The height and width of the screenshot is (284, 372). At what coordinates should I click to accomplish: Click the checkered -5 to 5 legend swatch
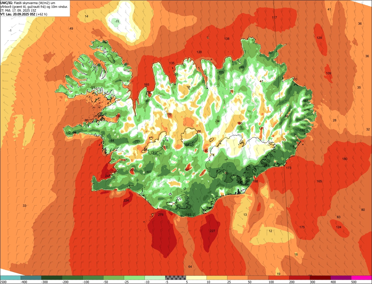176,278
